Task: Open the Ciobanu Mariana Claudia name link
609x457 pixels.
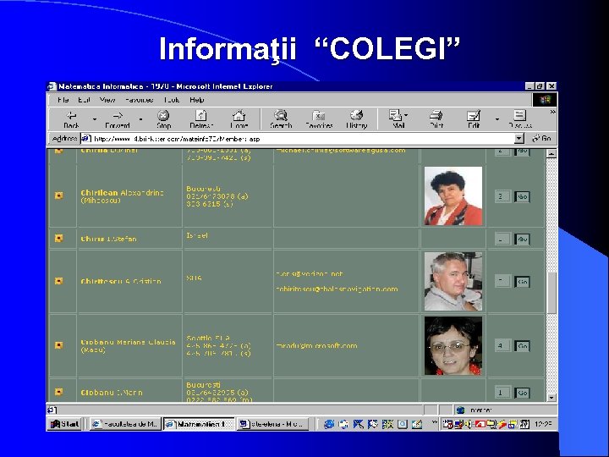Action: point(128,346)
